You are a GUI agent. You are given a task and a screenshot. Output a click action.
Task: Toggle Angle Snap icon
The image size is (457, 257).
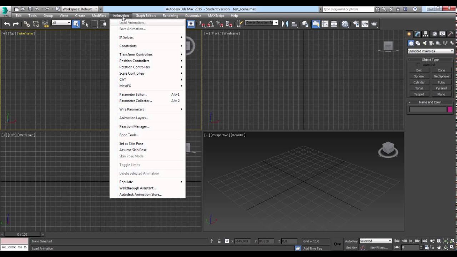[211, 24]
